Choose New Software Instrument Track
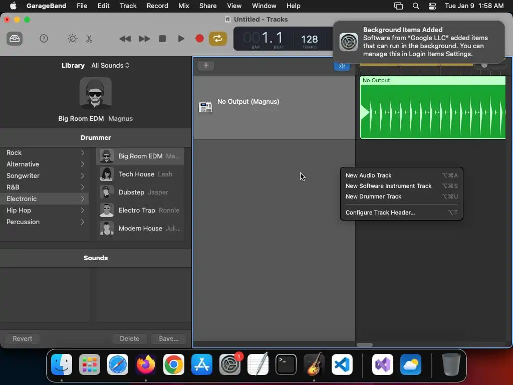 tap(401, 186)
